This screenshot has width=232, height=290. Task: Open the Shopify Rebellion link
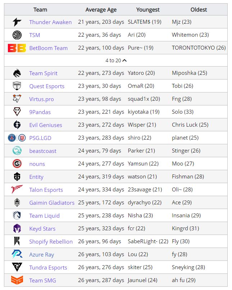point(51,242)
